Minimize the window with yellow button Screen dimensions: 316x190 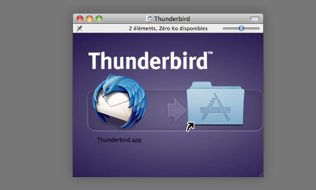[x=90, y=19]
